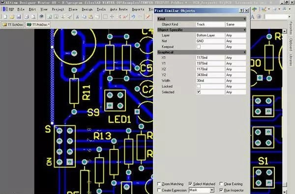Collapse the Kind section
This screenshot has height=194, width=295.
[x=244, y=19]
